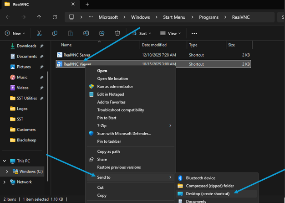
Task: Click the Delete trash can toolbar icon
Action: (x=117, y=33)
